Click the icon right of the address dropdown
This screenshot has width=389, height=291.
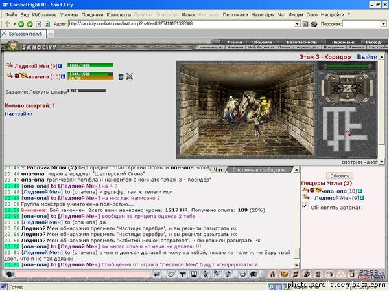tap(305, 24)
